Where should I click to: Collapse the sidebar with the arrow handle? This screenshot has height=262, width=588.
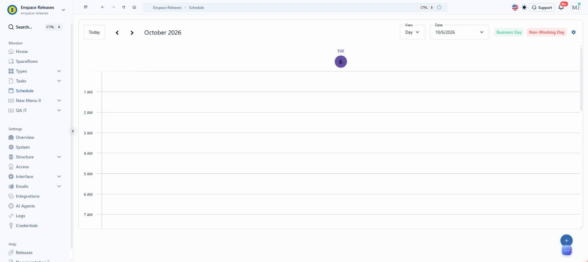tap(73, 131)
